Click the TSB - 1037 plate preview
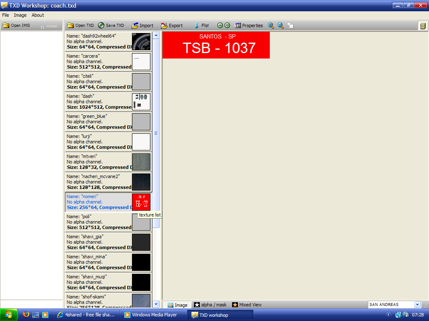Image resolution: width=429 pixels, height=321 pixels. point(216,45)
